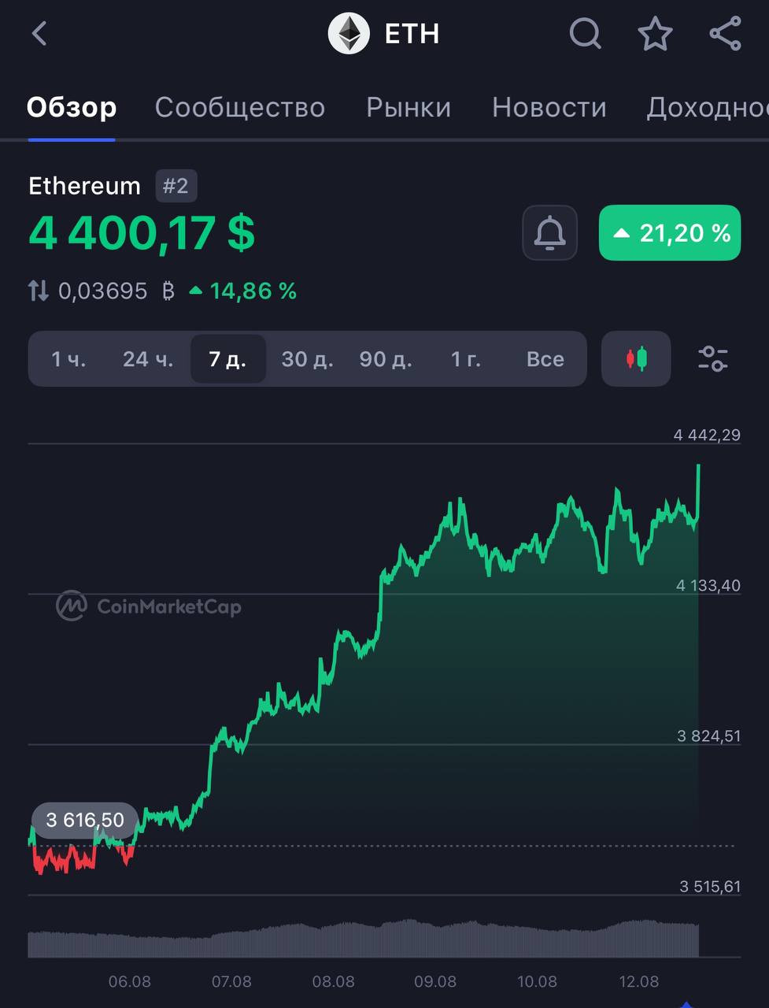769x1008 pixels.
Task: Tap the share icon
Action: point(725,34)
